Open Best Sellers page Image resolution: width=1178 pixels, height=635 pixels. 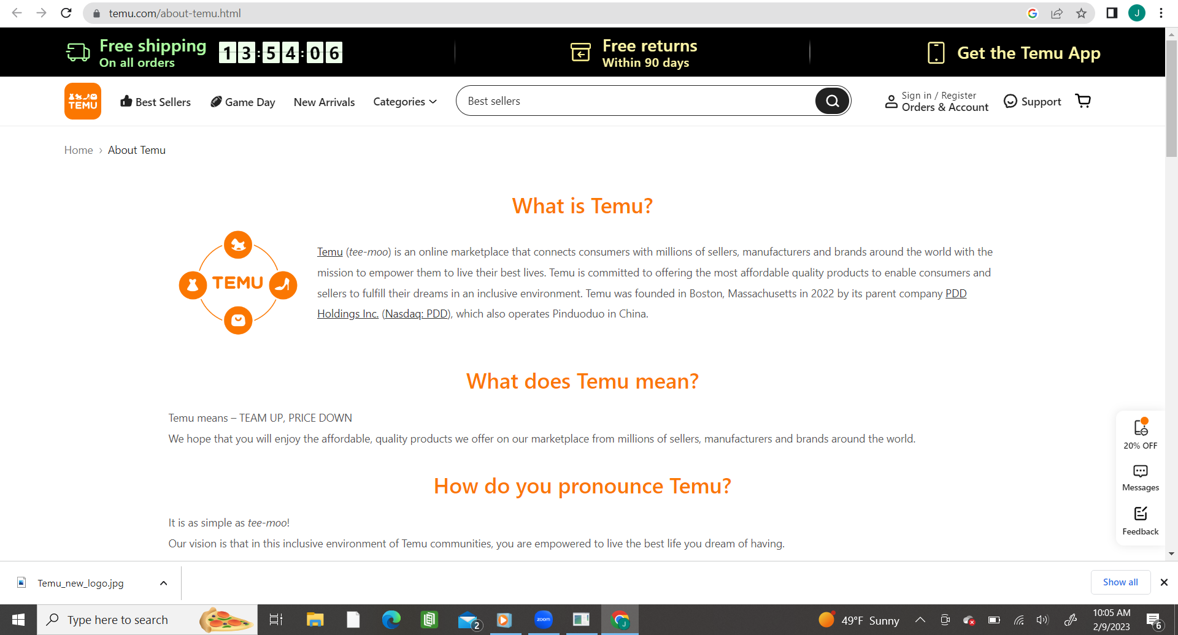pyautogui.click(x=156, y=102)
